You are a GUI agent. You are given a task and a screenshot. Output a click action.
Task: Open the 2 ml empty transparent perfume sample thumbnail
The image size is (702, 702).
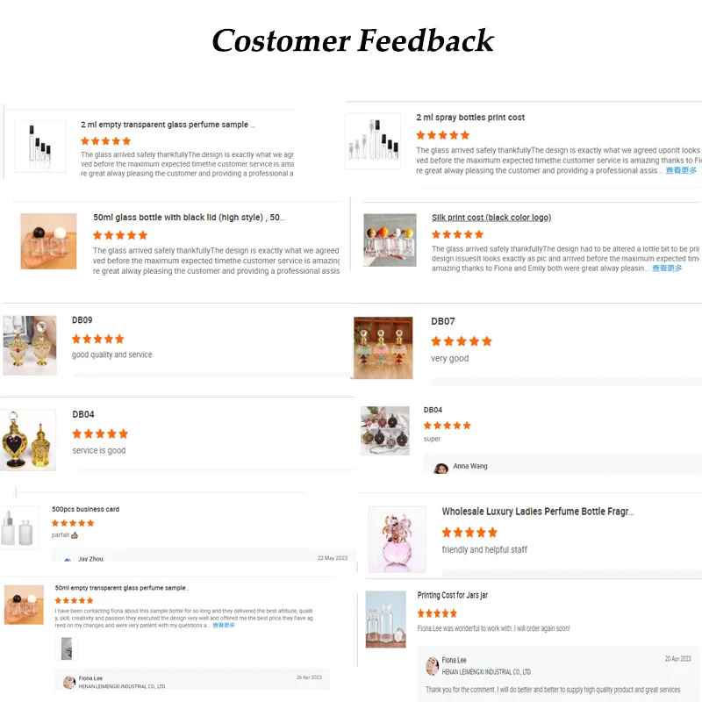pyautogui.click(x=40, y=147)
